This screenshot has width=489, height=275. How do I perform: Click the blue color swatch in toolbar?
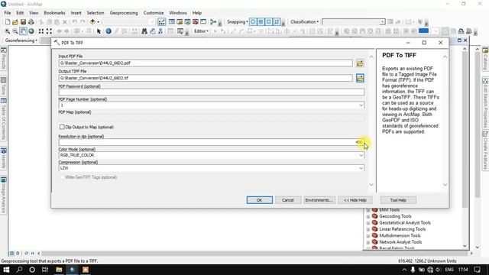[x=423, y=31]
